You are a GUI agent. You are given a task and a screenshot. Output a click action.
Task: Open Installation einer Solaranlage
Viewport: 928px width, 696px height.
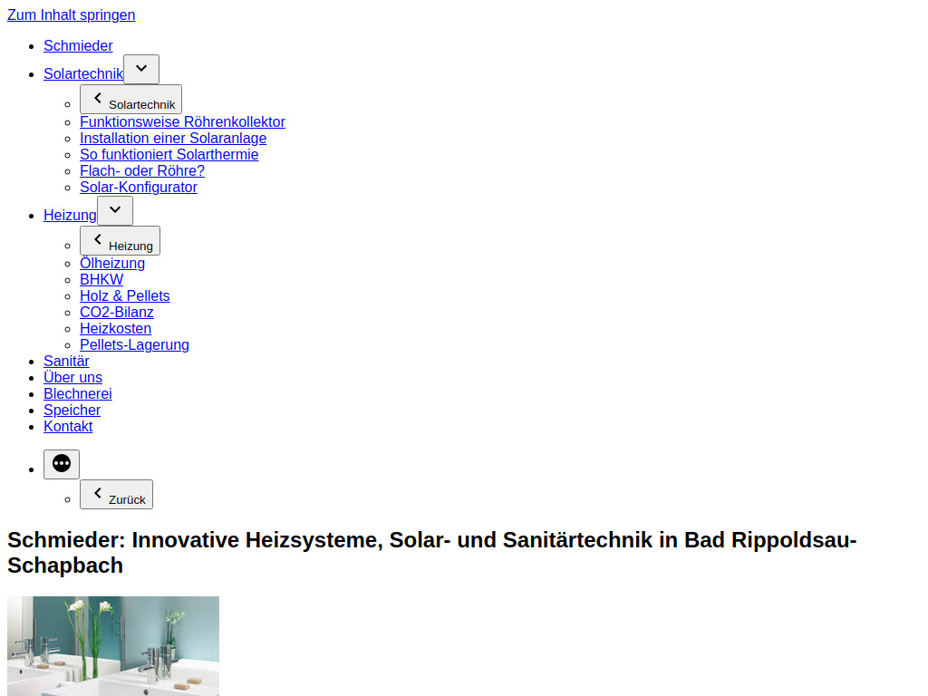(x=173, y=138)
